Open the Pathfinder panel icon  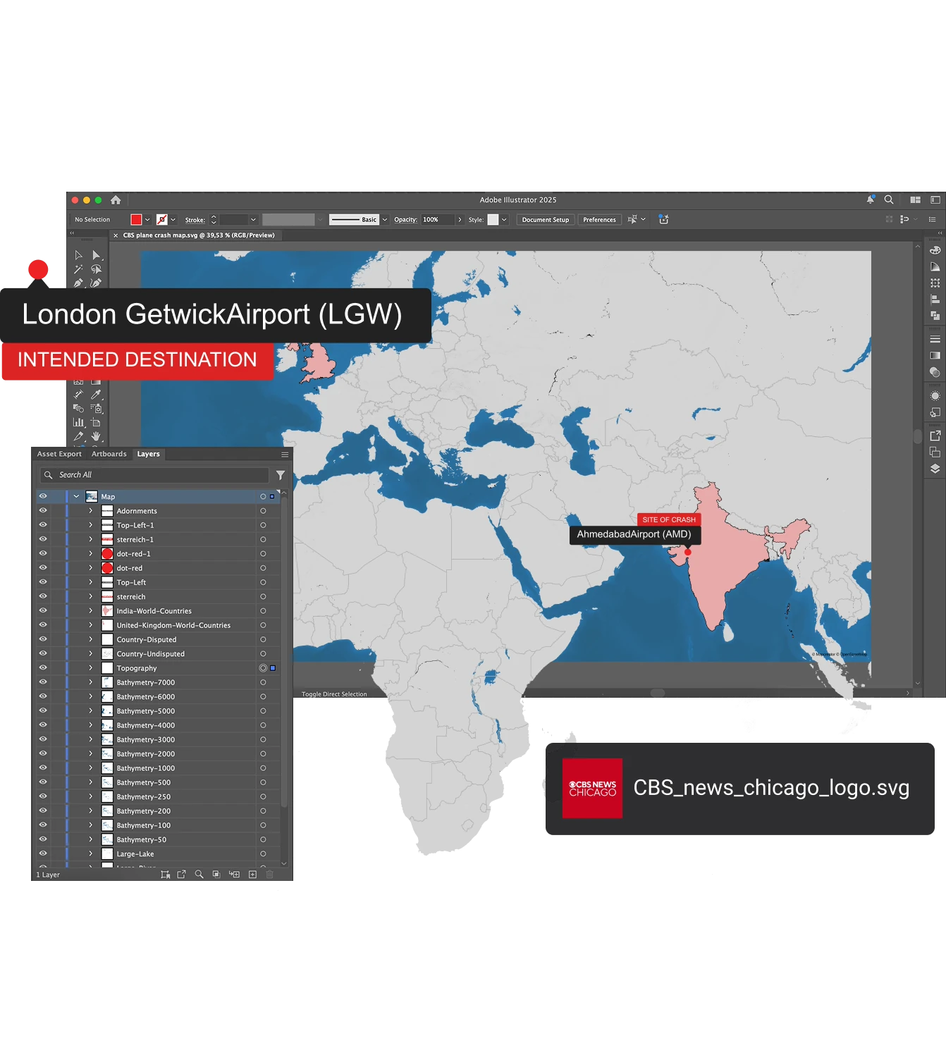(x=935, y=316)
